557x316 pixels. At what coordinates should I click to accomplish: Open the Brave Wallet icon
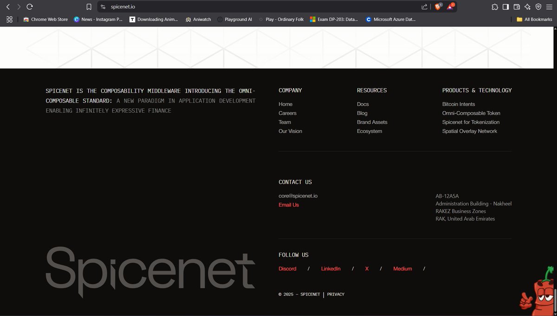tap(517, 7)
